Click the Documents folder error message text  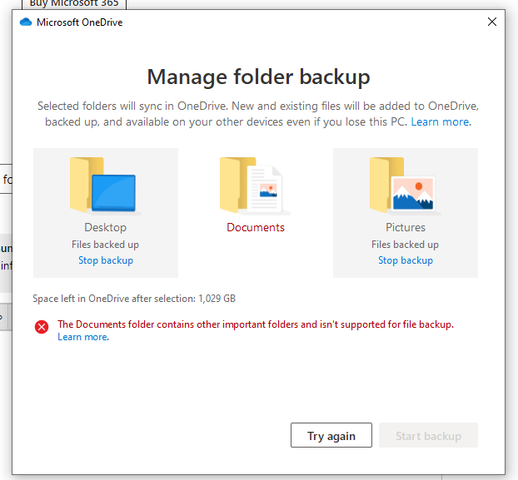click(256, 324)
